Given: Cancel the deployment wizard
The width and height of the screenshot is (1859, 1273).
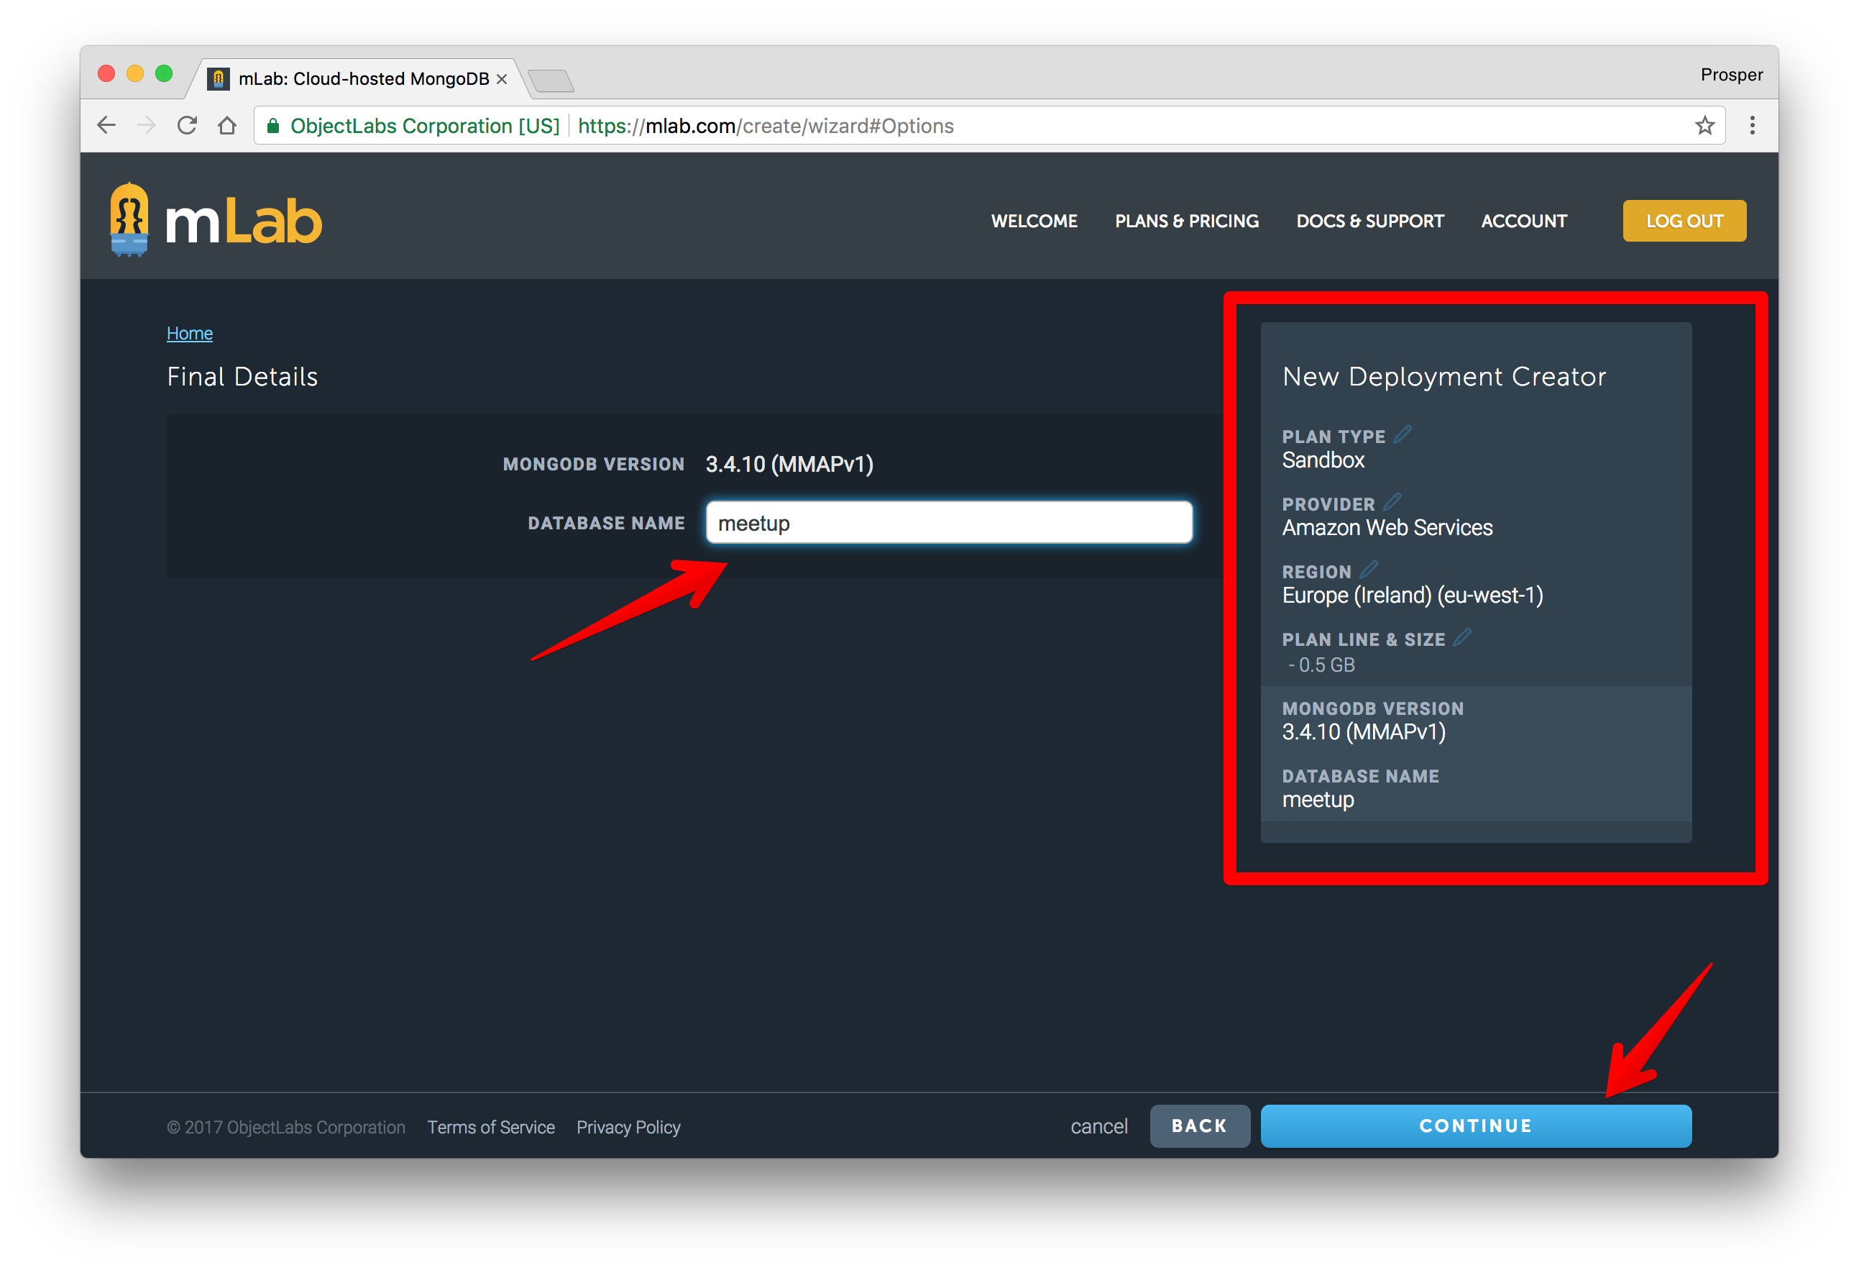Looking at the screenshot, I should click(1099, 1126).
